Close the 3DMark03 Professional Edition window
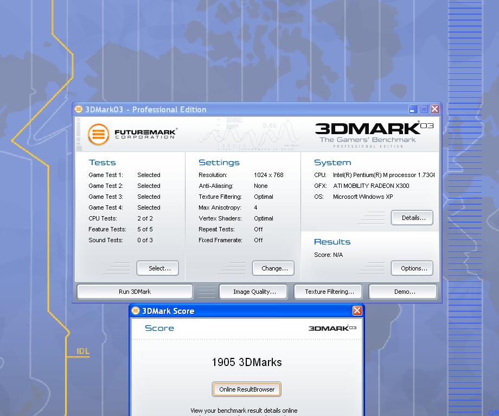The image size is (499, 416). coord(434,109)
